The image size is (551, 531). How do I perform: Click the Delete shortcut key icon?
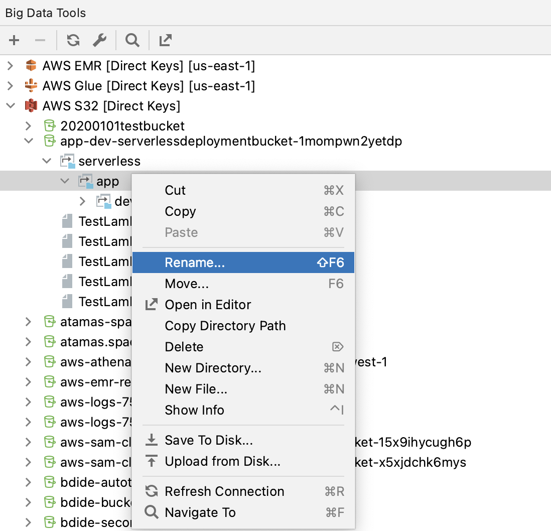pos(338,347)
